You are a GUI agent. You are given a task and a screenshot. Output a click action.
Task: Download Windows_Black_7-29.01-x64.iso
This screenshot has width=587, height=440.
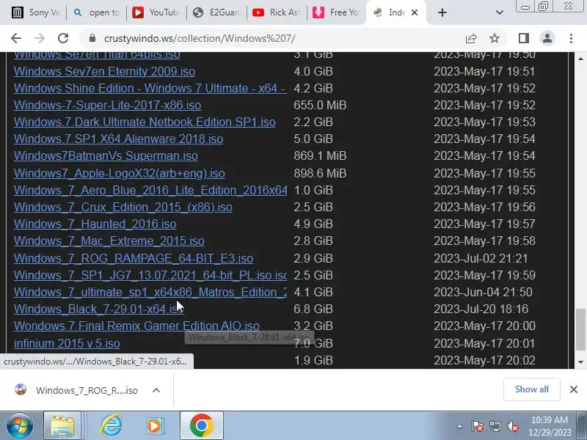point(99,309)
